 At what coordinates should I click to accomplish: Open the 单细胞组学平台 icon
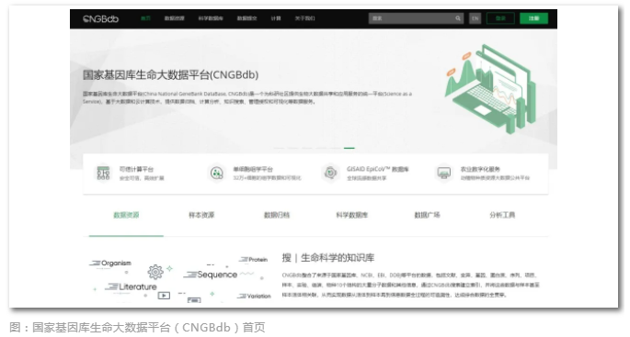click(x=217, y=174)
